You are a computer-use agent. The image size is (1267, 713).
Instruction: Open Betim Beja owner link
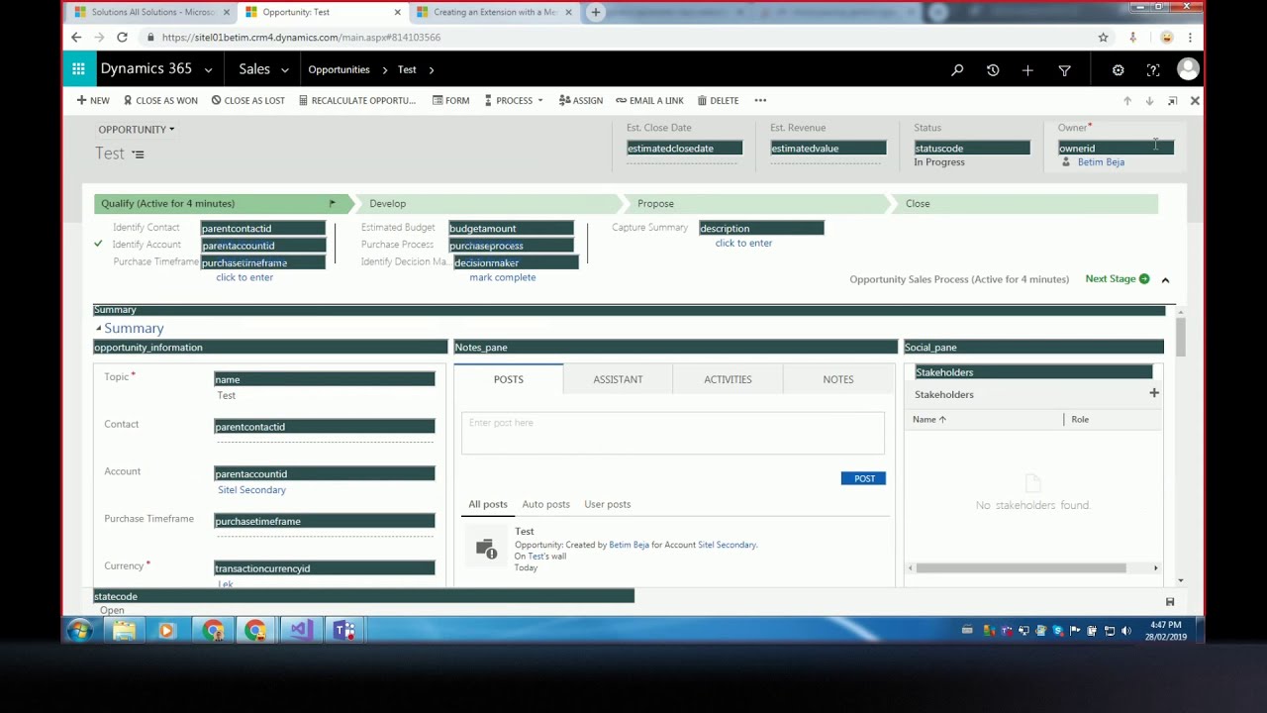(x=1101, y=162)
